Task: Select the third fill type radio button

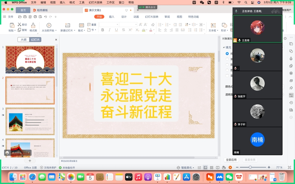Action: click(227, 64)
